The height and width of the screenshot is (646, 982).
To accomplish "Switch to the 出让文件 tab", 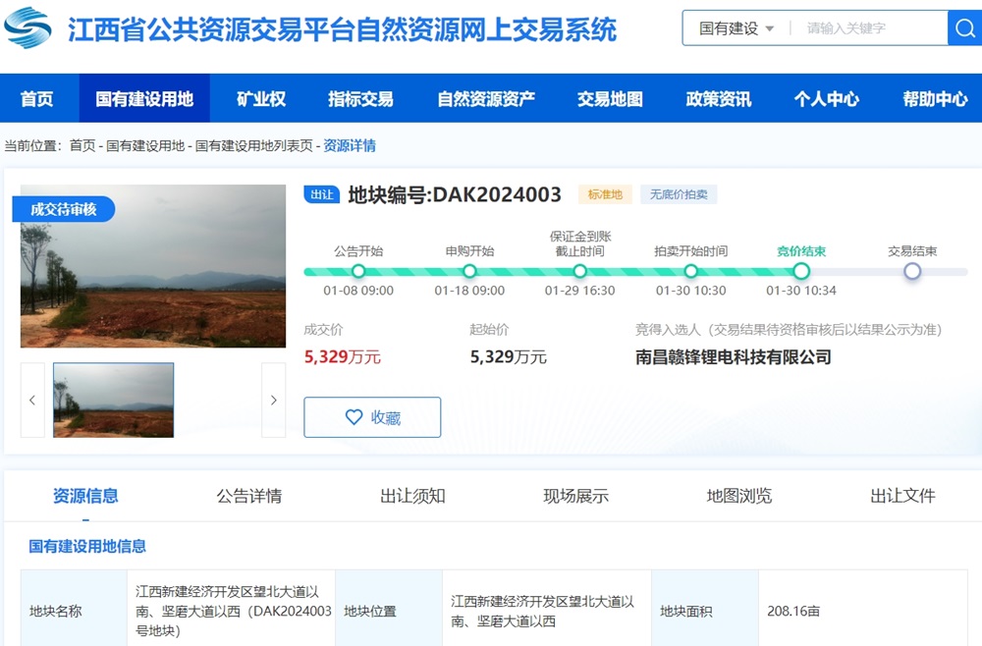I will coord(901,497).
